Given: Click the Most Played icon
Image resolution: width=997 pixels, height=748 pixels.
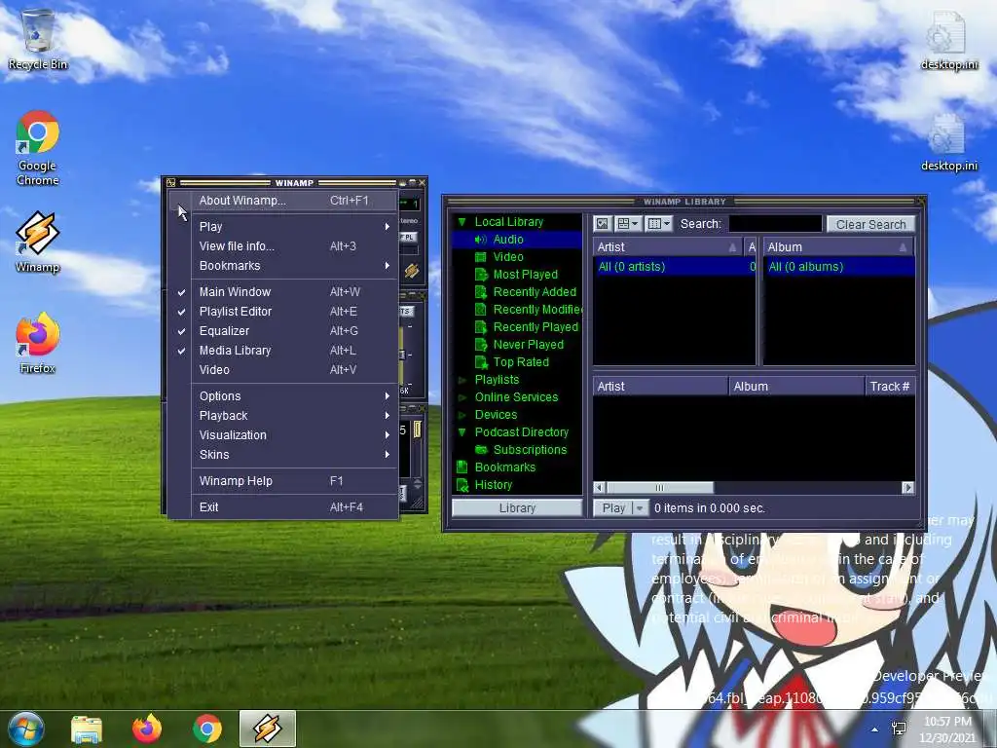Looking at the screenshot, I should (x=481, y=274).
